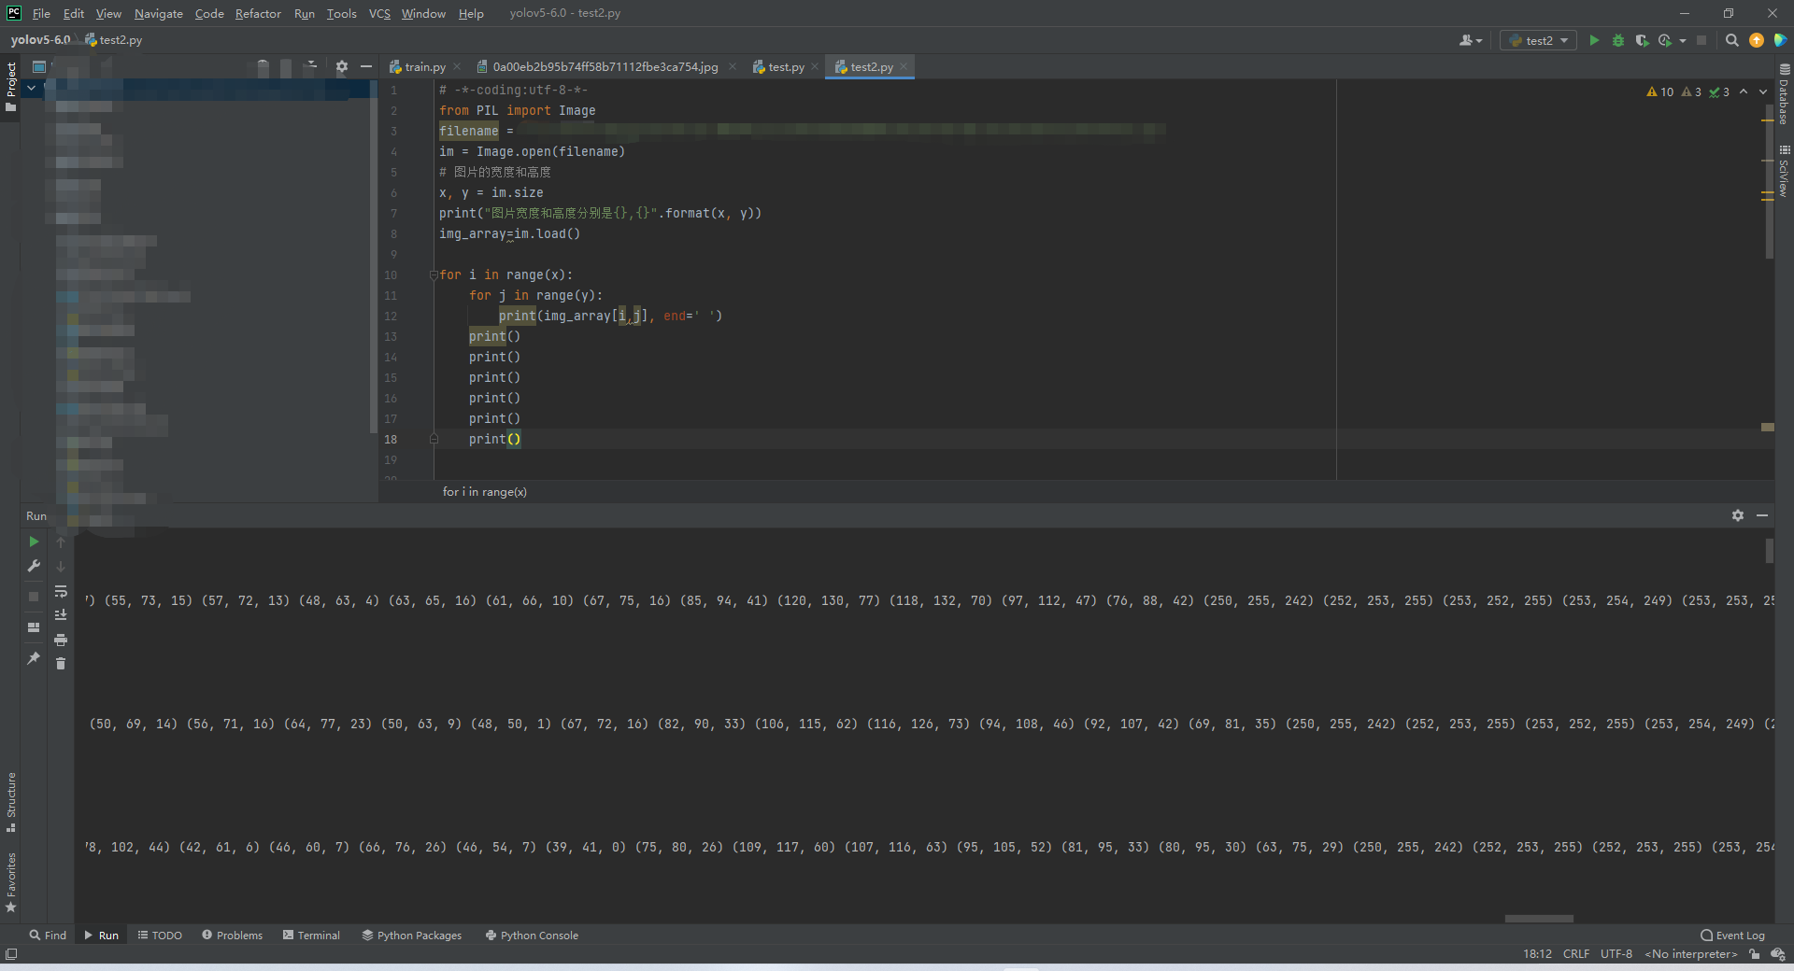The image size is (1794, 971).
Task: Jump to next highlighted error arrow
Action: [x=1763, y=91]
